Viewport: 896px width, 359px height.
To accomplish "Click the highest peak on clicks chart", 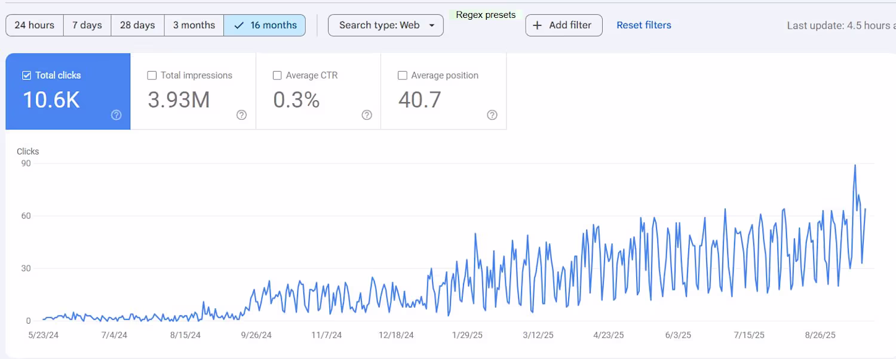I will coord(855,165).
